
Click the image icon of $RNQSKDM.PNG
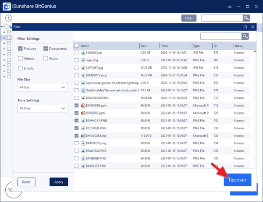83,98
